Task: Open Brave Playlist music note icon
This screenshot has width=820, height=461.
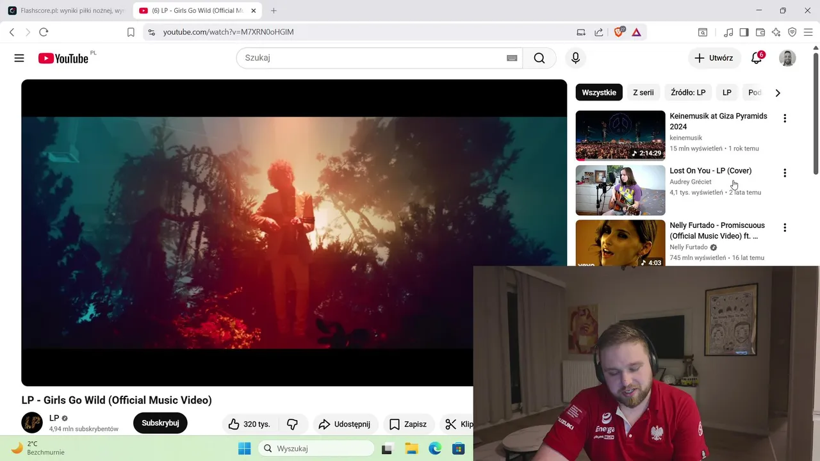Action: tap(728, 32)
